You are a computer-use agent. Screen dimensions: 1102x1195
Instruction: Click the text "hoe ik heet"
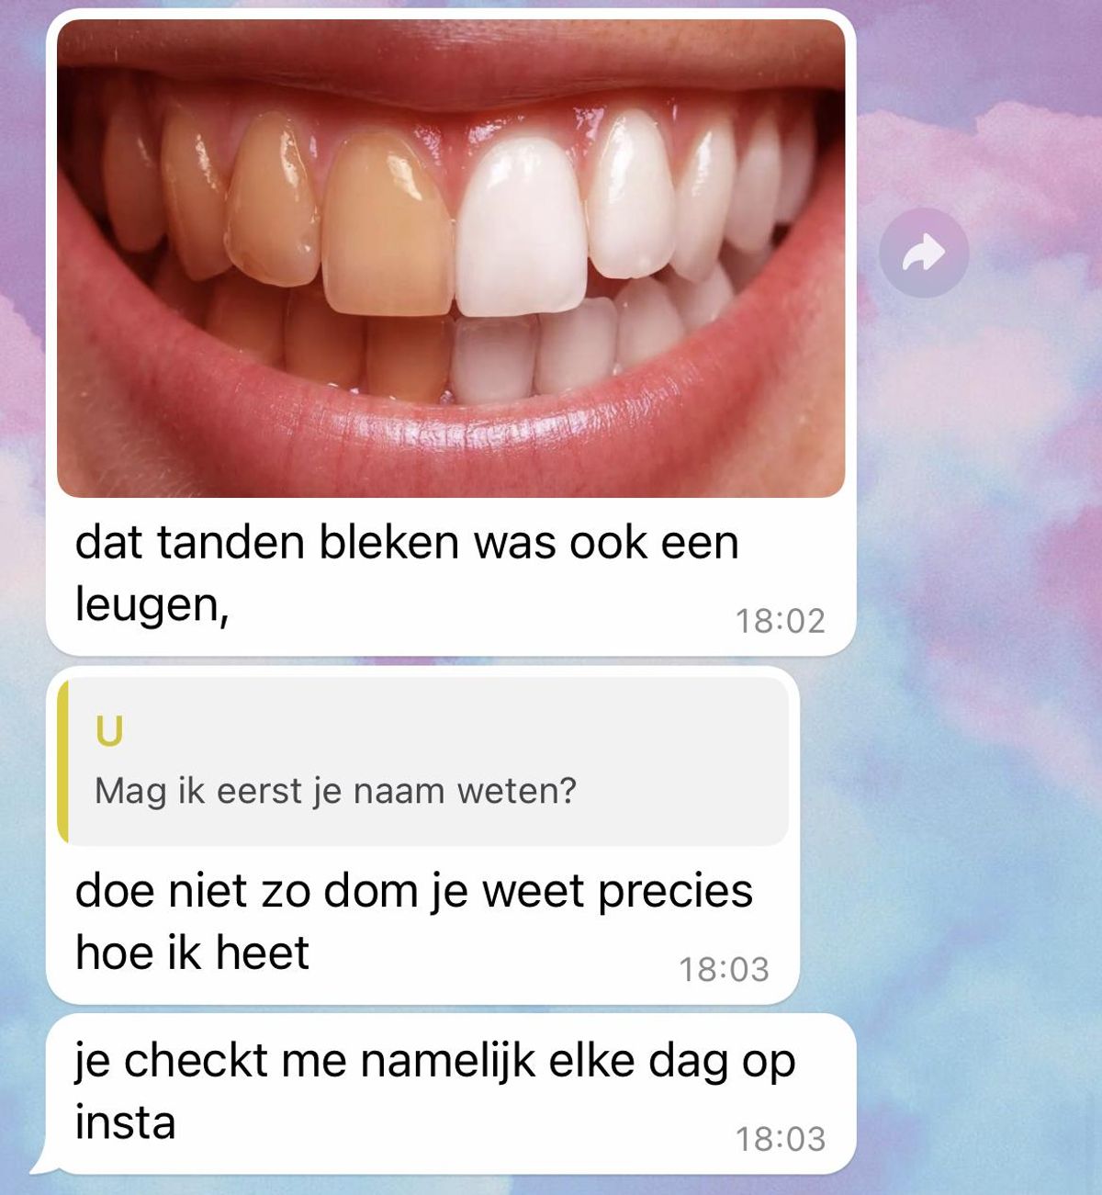(x=192, y=952)
